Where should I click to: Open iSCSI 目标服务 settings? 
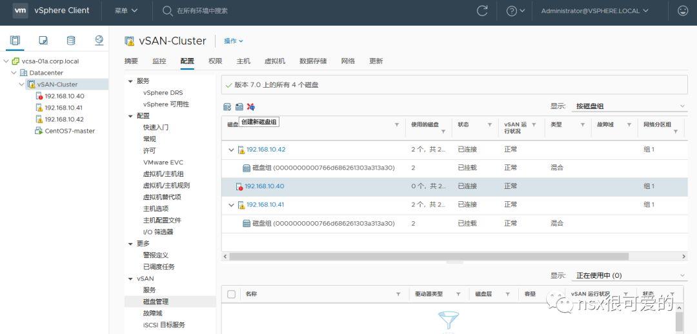tap(164, 325)
